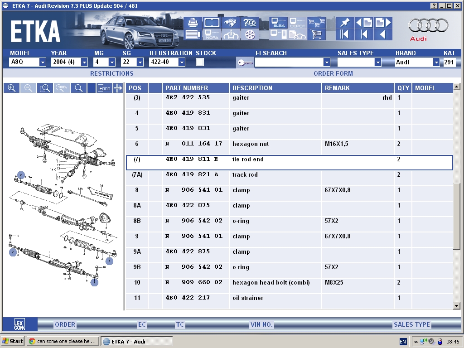Go to the previous page icon
Viewport: 464px width, 348px height.
364,23
